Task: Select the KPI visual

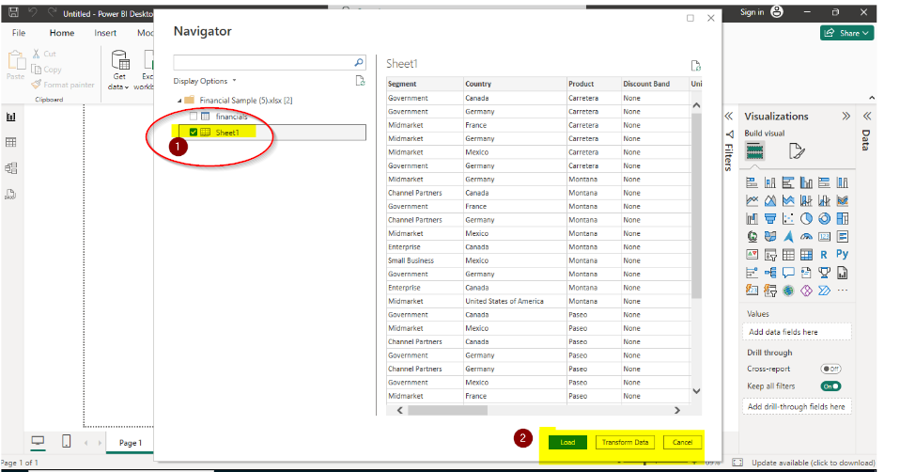Action: (x=752, y=255)
